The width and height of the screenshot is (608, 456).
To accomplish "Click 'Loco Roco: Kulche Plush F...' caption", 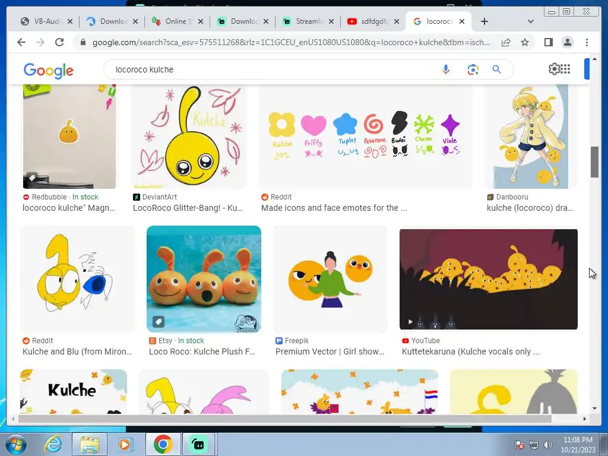I will [202, 351].
